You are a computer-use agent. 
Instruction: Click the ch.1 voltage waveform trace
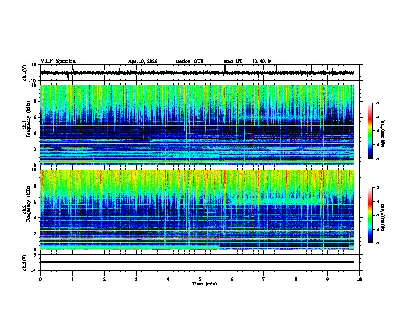click(x=197, y=73)
